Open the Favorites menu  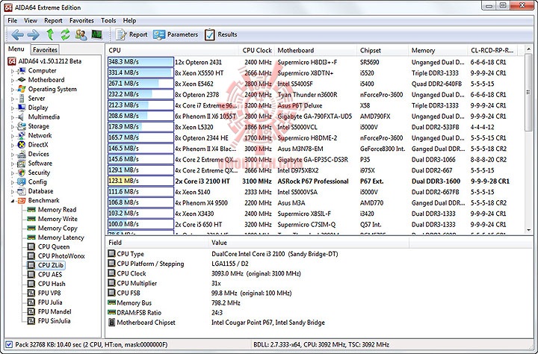click(81, 21)
